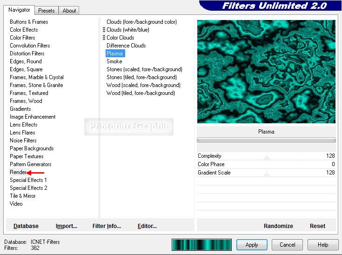The image size is (342, 255).
Task: Choose Frames, Stone & Granite
Action: [x=36, y=85]
